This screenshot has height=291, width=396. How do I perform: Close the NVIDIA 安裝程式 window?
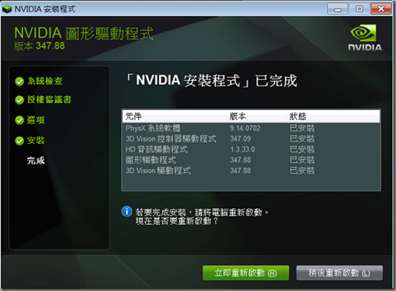coord(381,9)
